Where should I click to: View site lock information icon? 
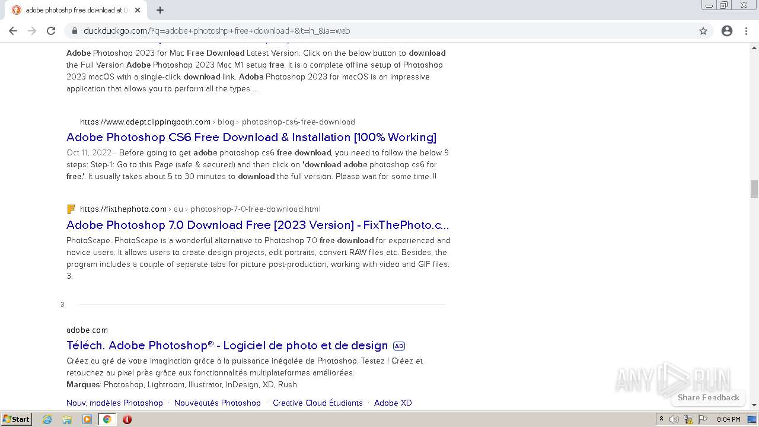pos(75,31)
